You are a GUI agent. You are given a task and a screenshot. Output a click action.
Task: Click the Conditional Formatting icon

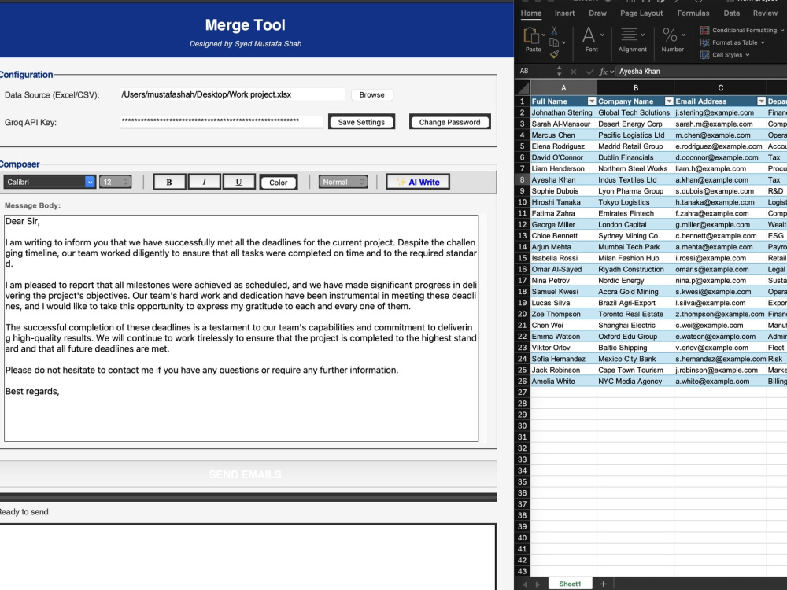click(x=704, y=30)
